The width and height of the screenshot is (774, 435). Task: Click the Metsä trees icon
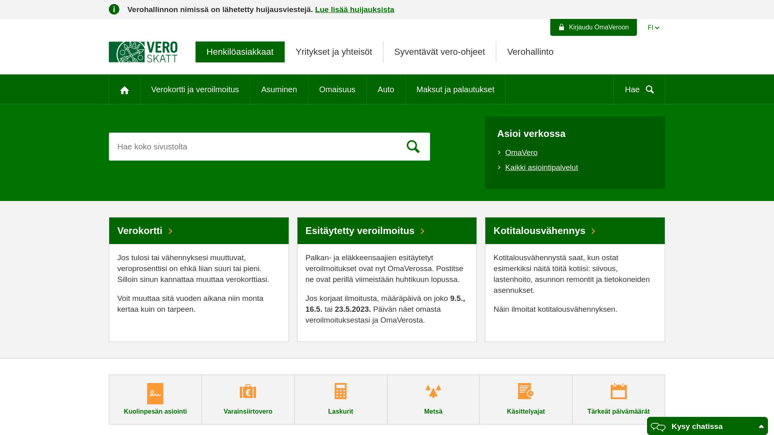click(433, 391)
